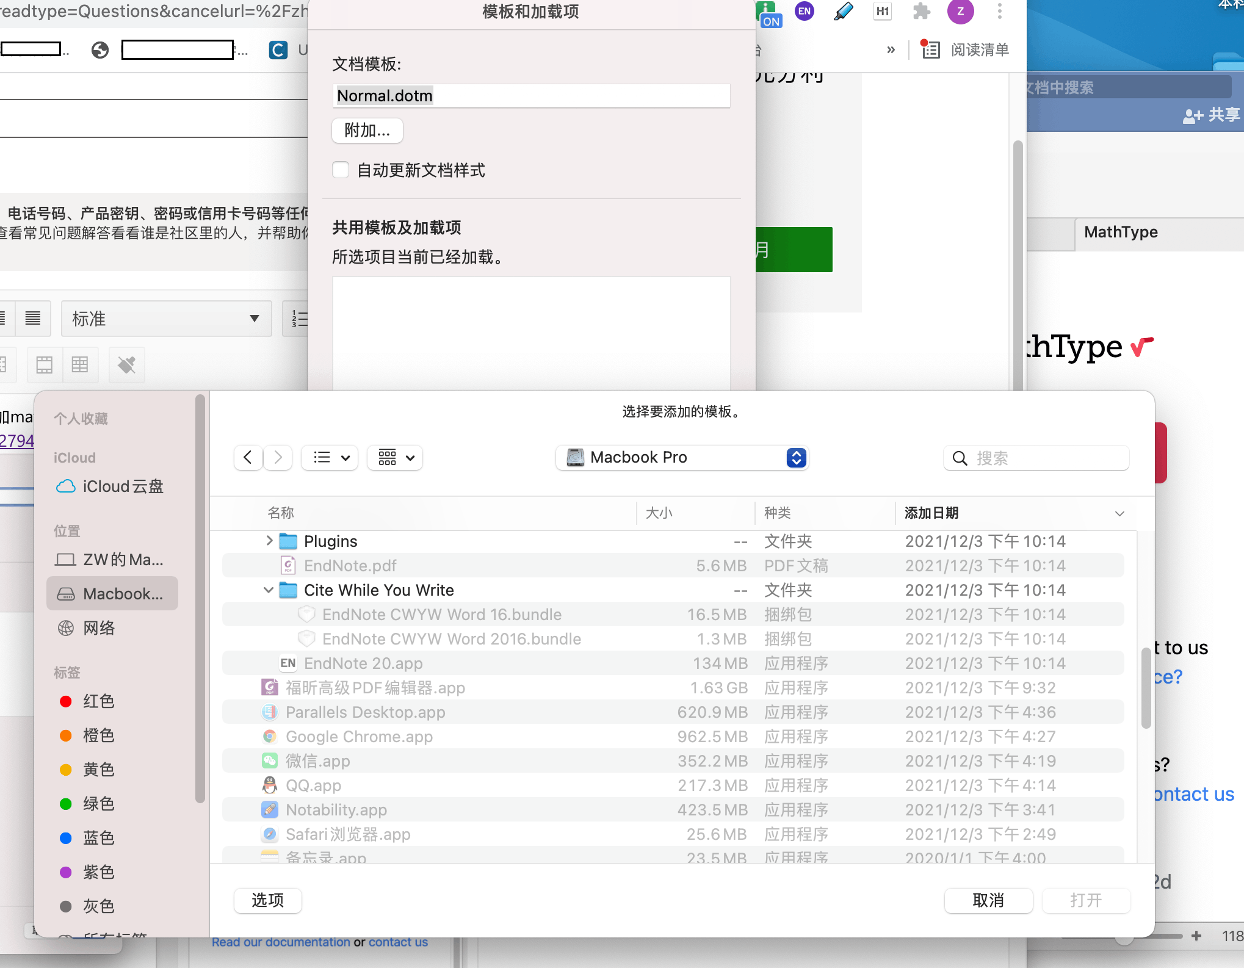1244x968 pixels.
Task: Click the EndNote 20.app icon
Action: coord(288,663)
